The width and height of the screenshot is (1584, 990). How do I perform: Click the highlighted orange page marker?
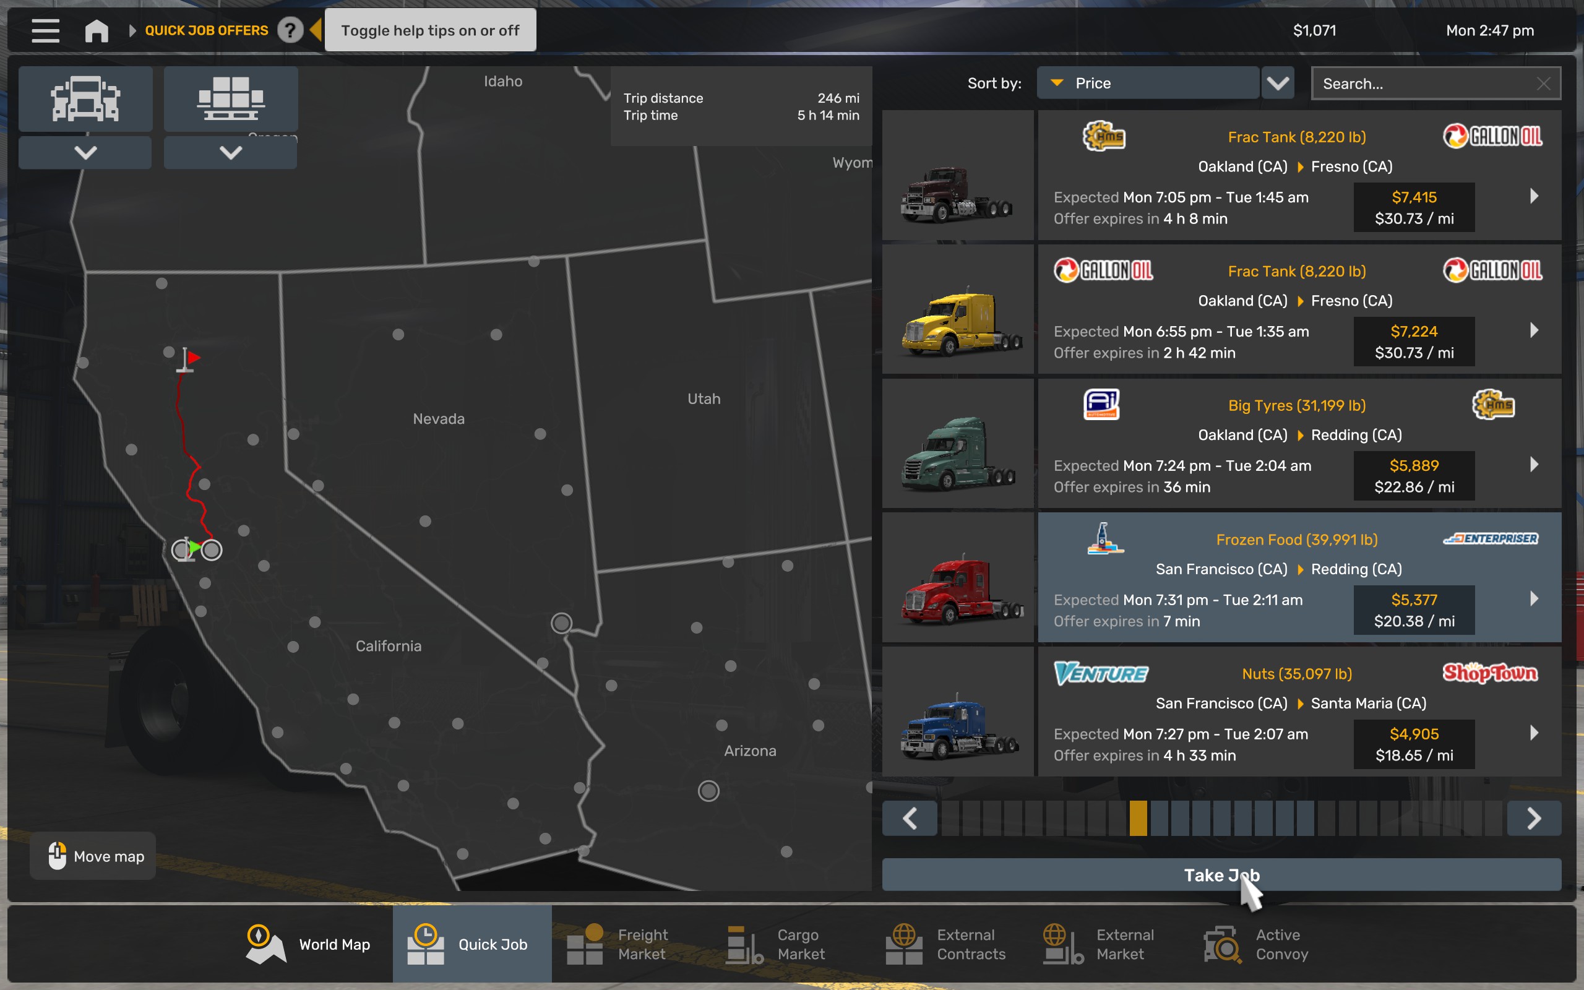coord(1138,819)
